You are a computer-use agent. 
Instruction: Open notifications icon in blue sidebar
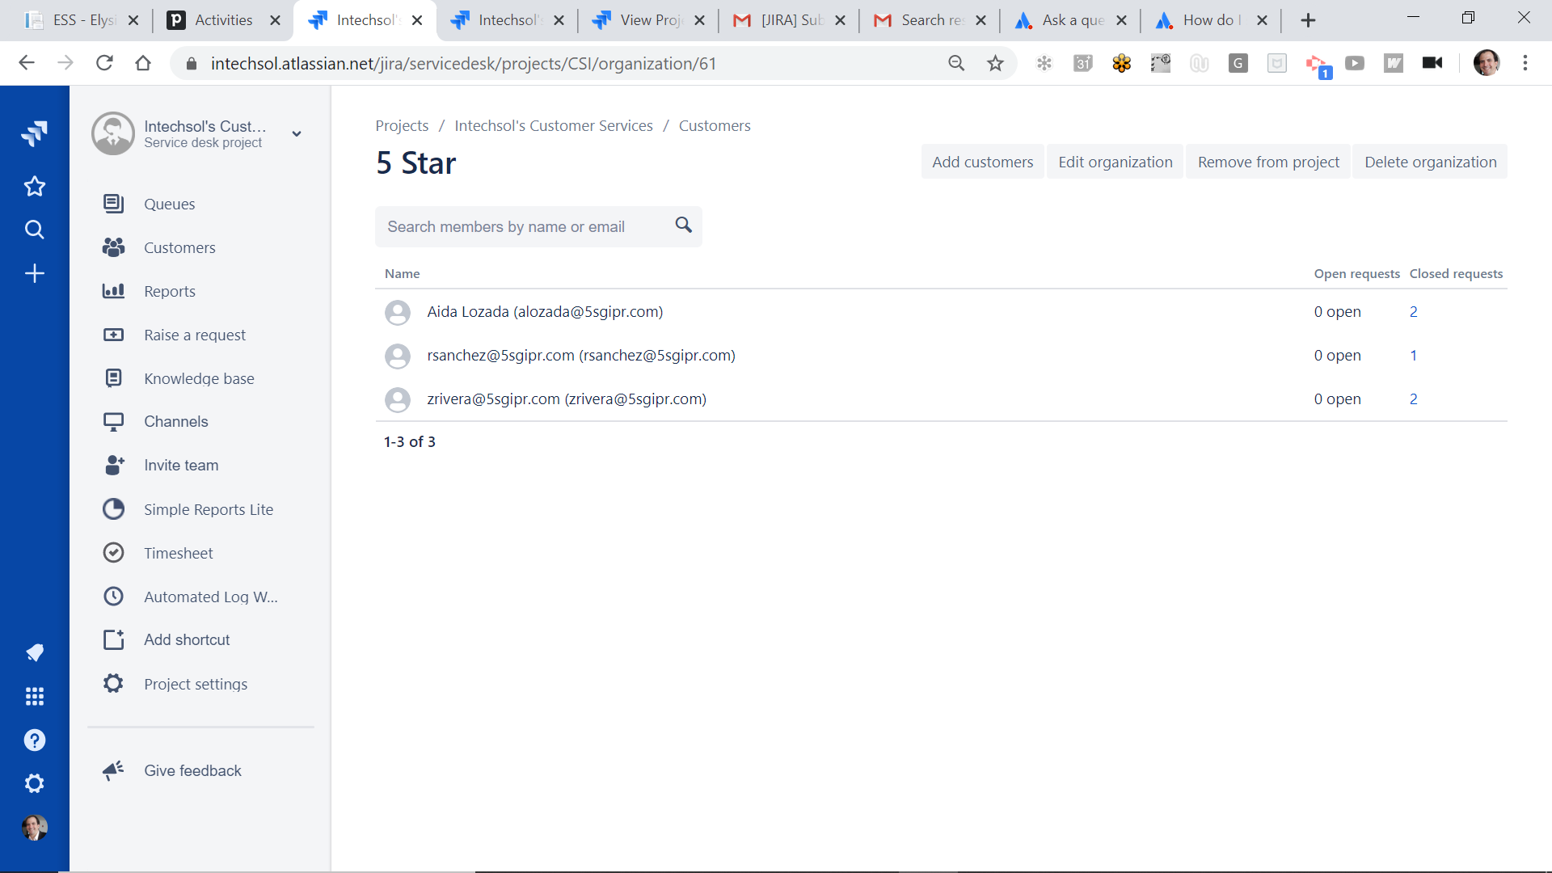(x=34, y=652)
